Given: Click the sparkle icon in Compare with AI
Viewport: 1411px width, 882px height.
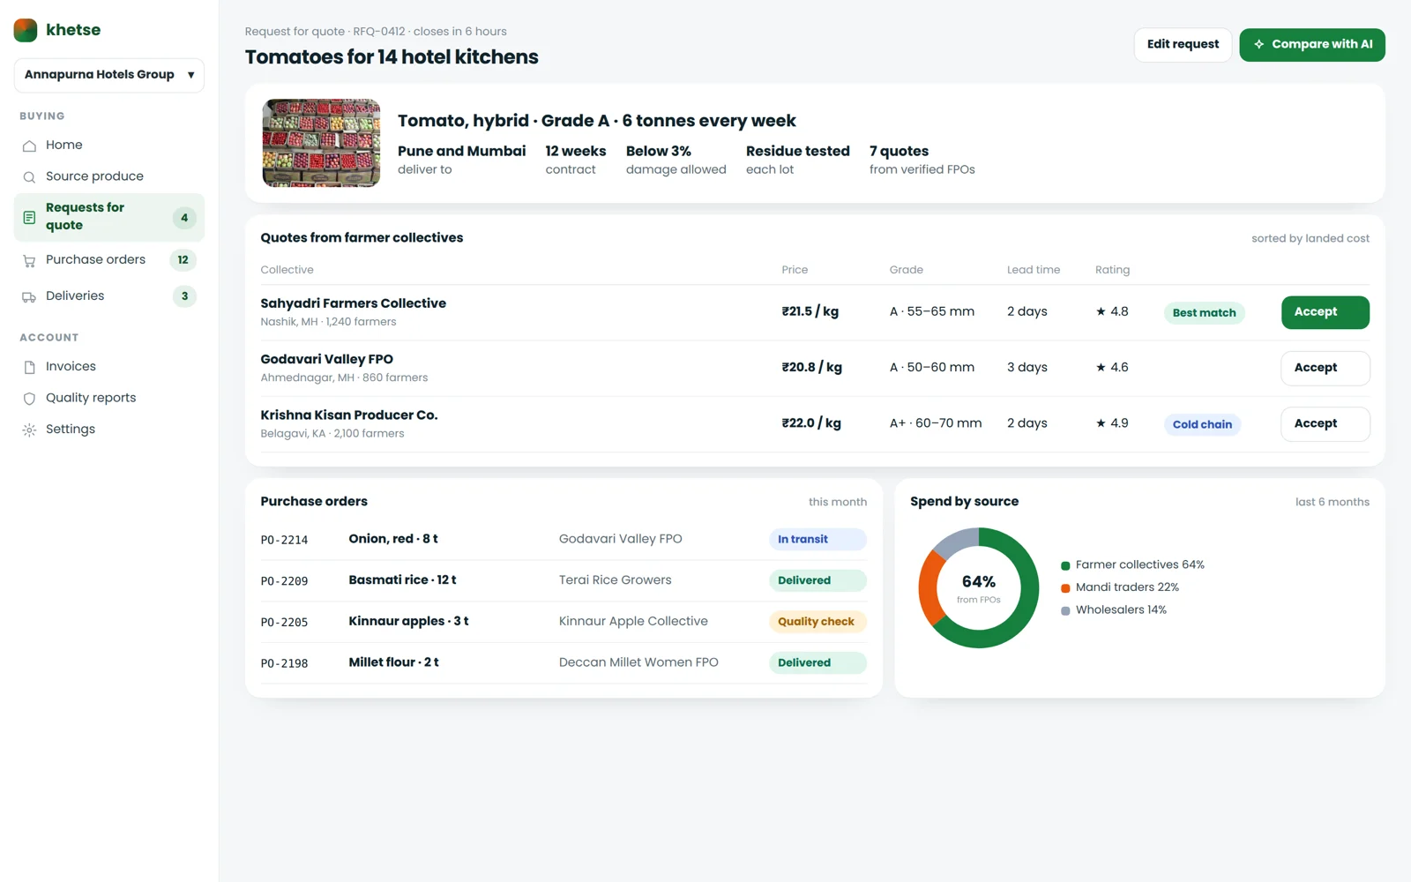Looking at the screenshot, I should click(x=1258, y=44).
